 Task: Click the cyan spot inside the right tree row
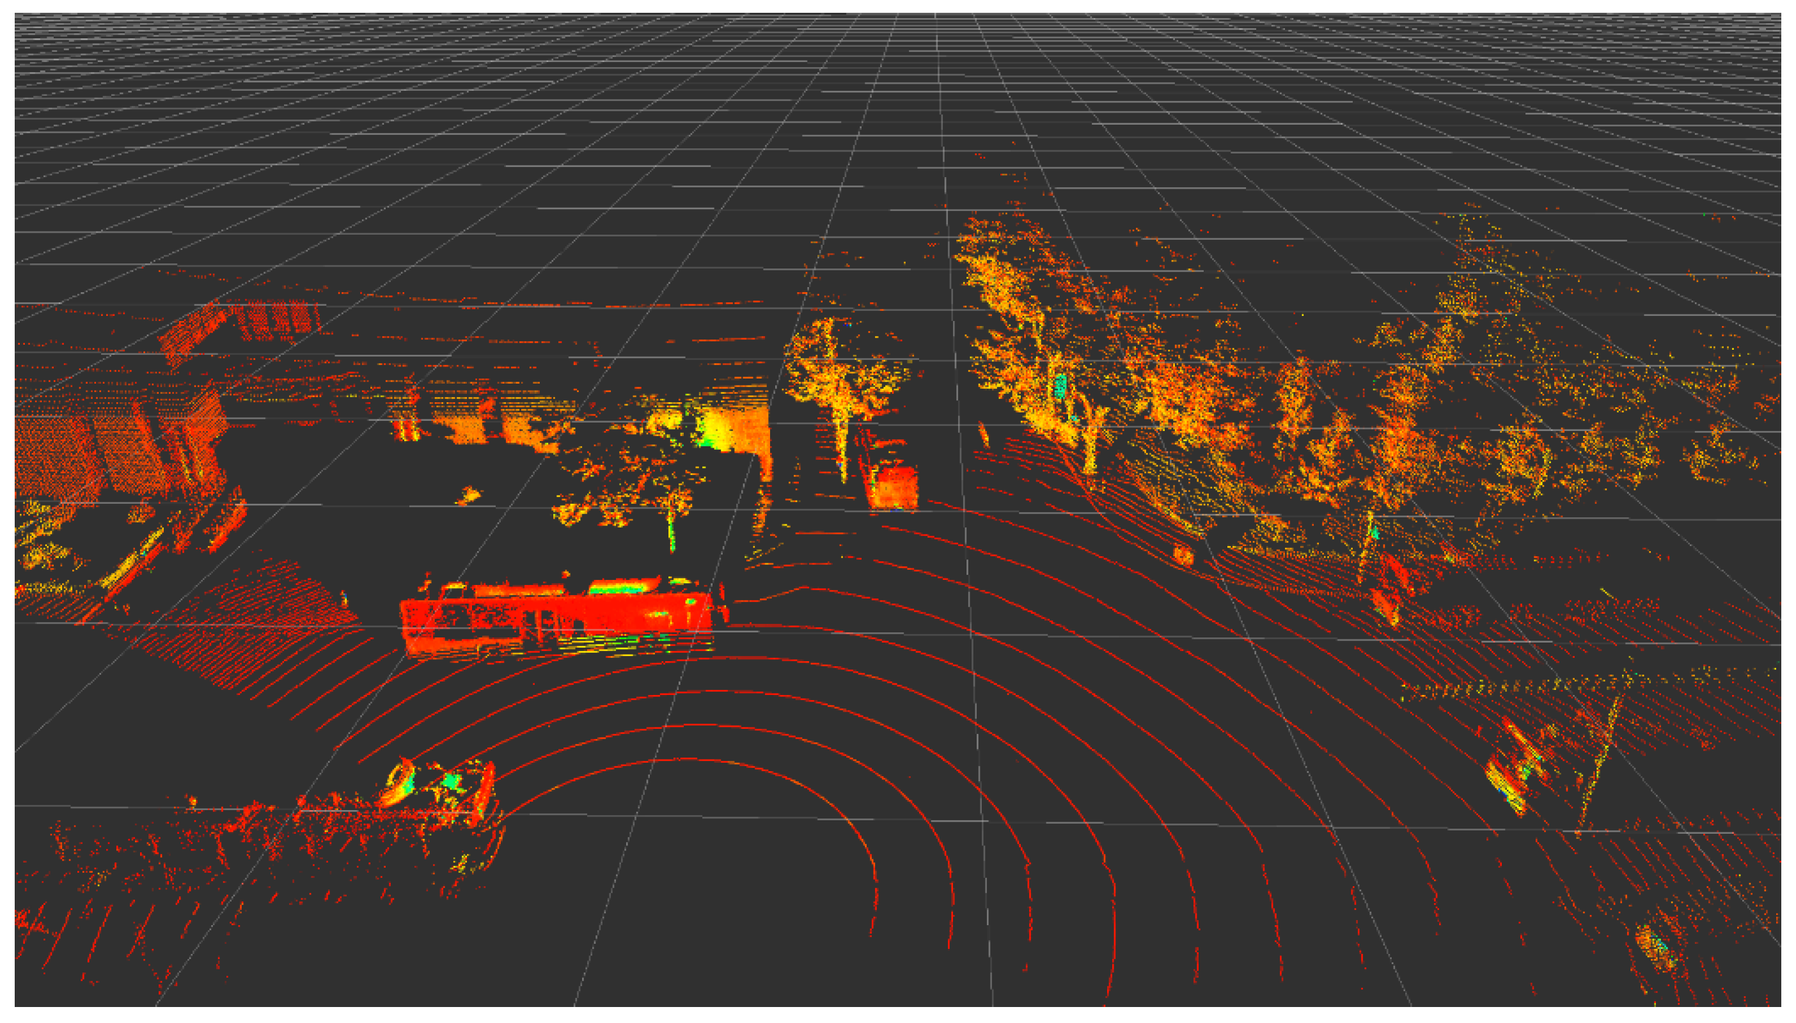pyautogui.click(x=1060, y=385)
